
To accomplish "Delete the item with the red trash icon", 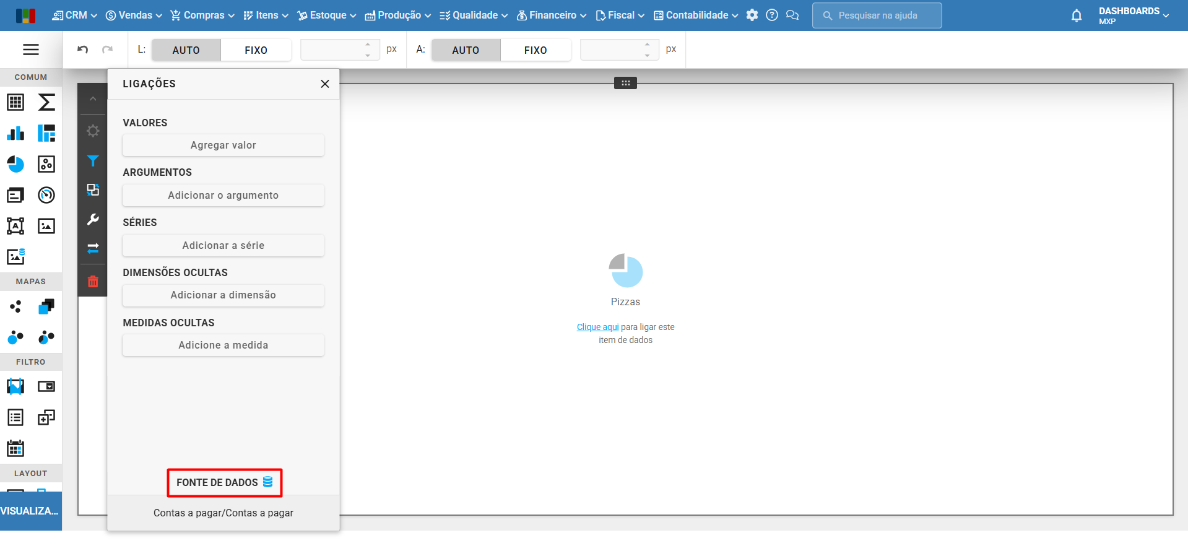I will tap(93, 282).
